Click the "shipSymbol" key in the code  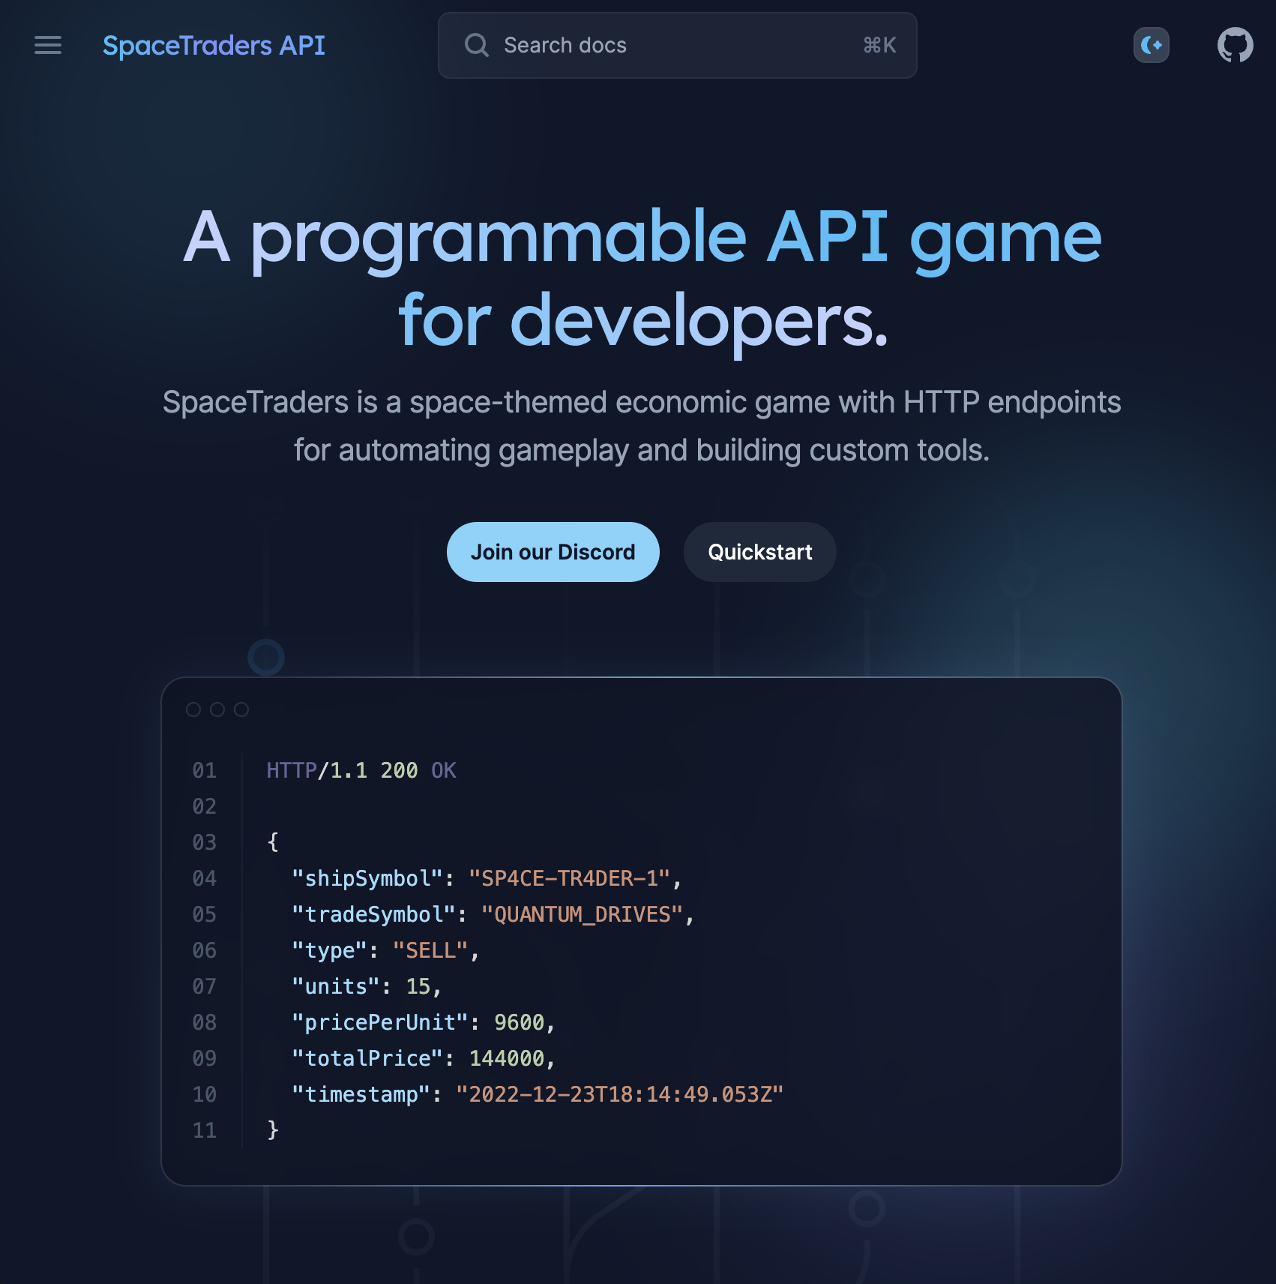tap(367, 878)
